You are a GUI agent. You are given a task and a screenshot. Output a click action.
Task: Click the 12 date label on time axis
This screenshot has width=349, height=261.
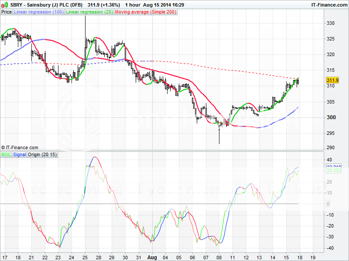click(246, 258)
